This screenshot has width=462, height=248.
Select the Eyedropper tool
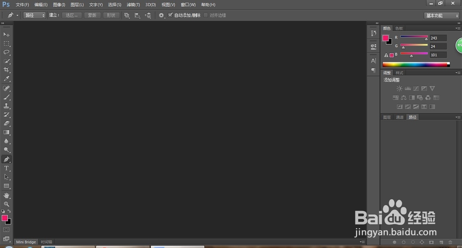(6, 79)
